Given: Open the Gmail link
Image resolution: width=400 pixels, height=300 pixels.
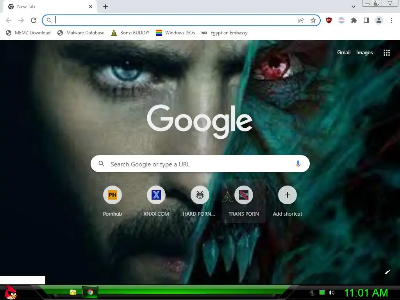Looking at the screenshot, I should pyautogui.click(x=344, y=53).
